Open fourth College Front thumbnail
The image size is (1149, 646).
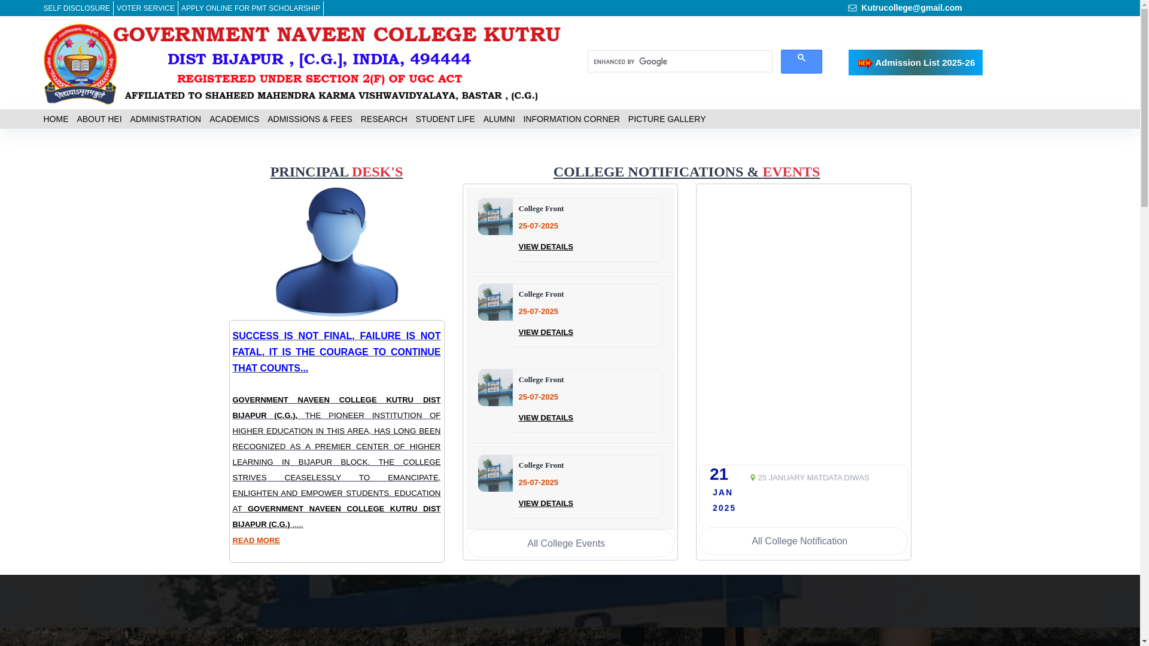click(x=495, y=473)
